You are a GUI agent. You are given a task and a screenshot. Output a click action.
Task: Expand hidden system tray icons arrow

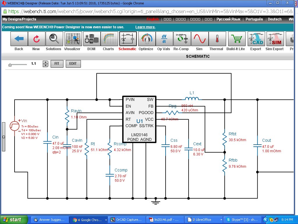click(266, 220)
